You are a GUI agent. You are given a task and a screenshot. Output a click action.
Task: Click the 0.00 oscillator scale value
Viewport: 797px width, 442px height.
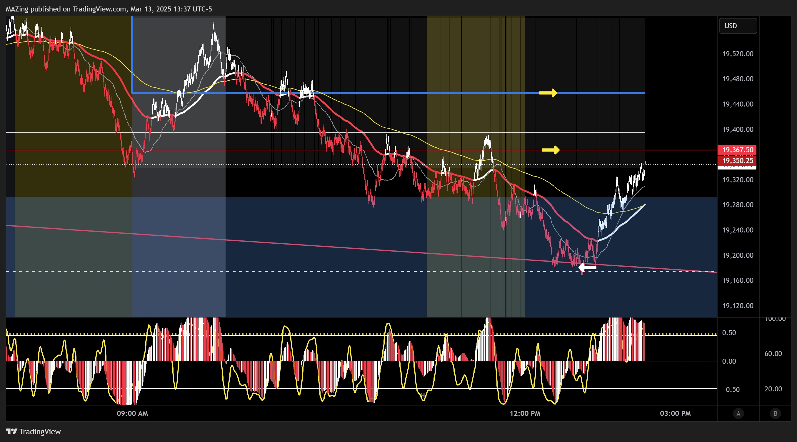(729, 361)
